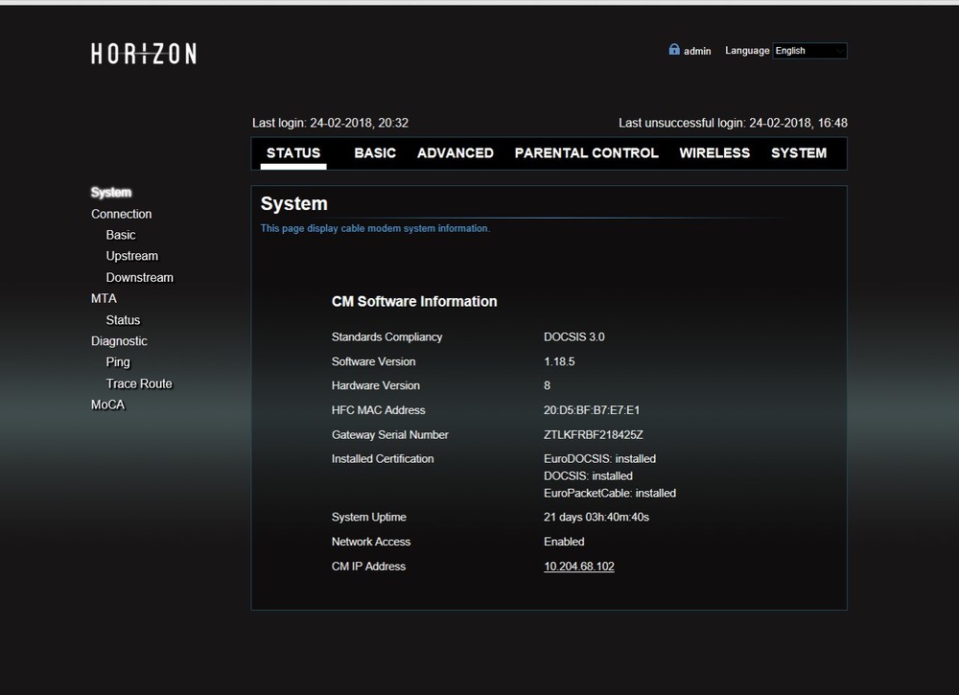Open the ADVANCED tab
Viewport: 959px width, 695px height.
click(456, 153)
